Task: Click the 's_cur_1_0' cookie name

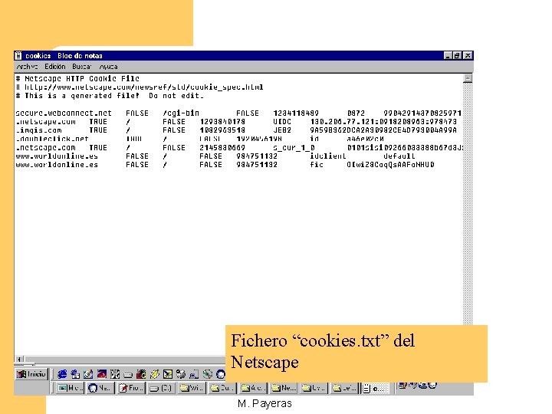Action: tap(294, 147)
